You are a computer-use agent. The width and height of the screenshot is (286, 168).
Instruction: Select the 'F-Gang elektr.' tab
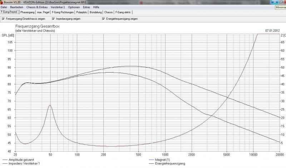click(x=123, y=12)
